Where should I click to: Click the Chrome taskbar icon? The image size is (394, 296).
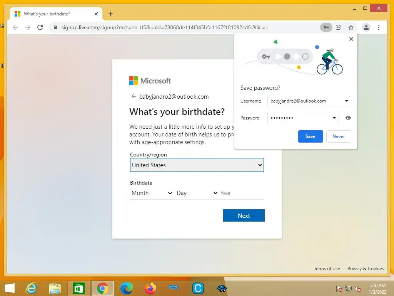click(102, 288)
